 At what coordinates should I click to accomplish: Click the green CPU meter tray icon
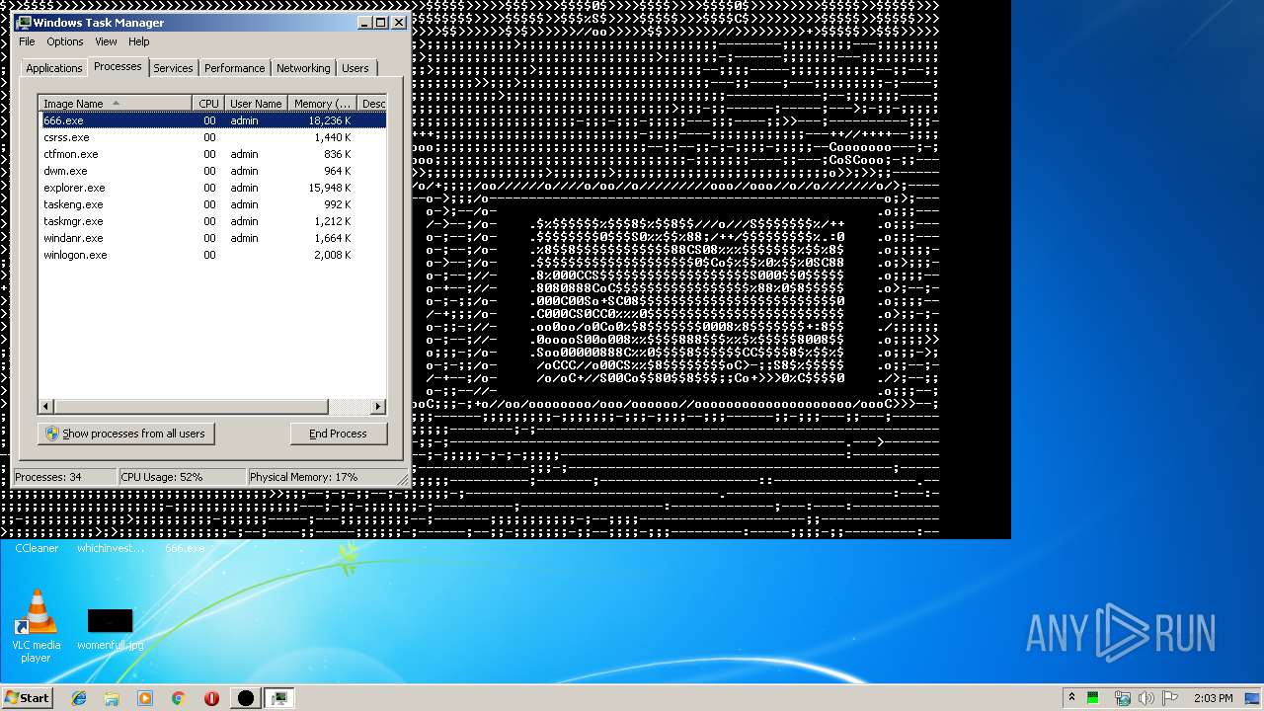1094,698
